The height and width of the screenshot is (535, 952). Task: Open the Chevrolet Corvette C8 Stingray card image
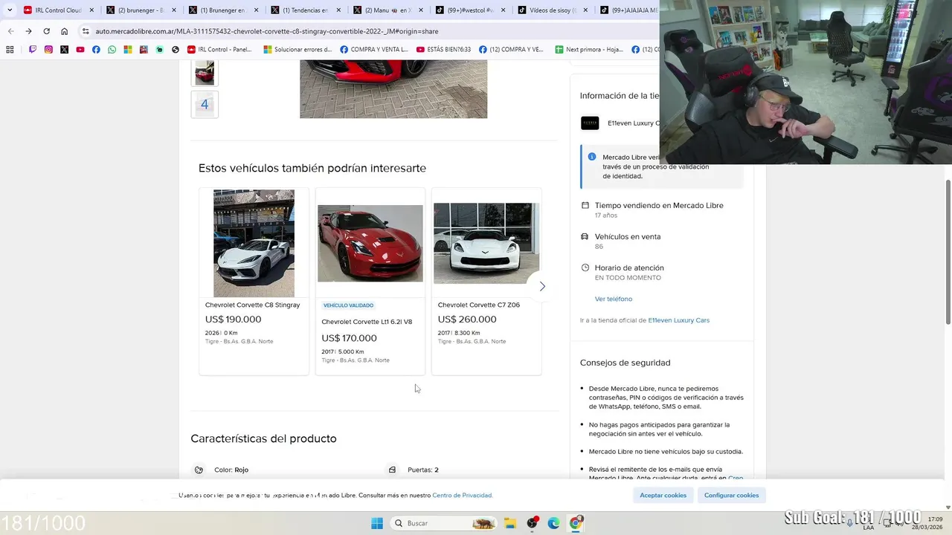click(x=254, y=243)
